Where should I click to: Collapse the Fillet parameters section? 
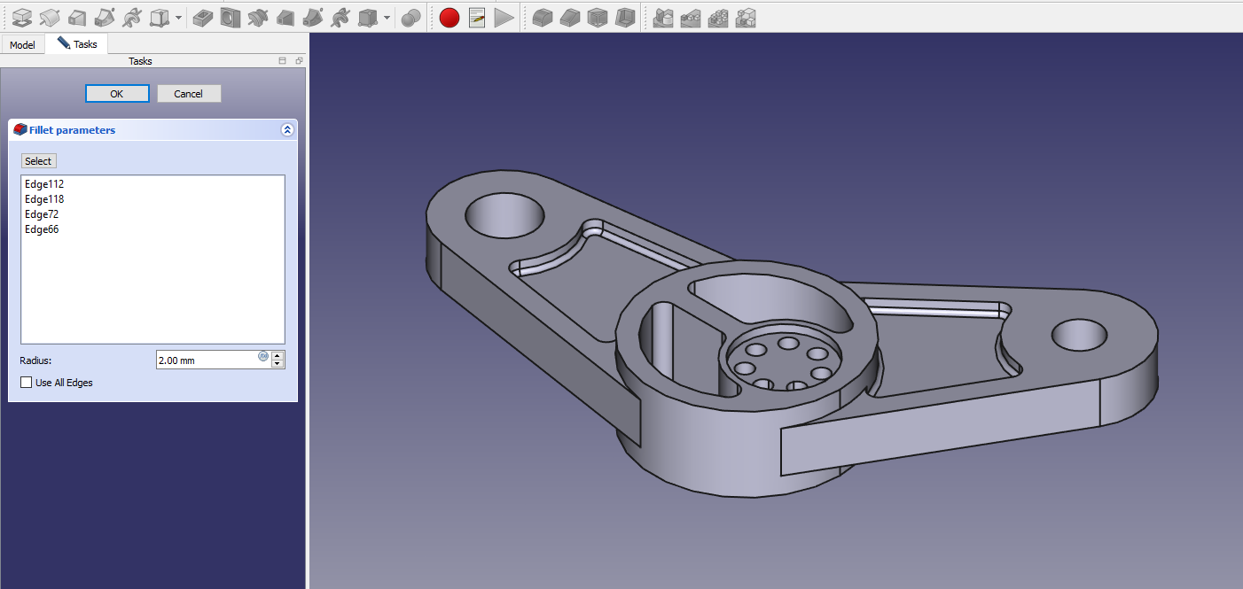(287, 130)
